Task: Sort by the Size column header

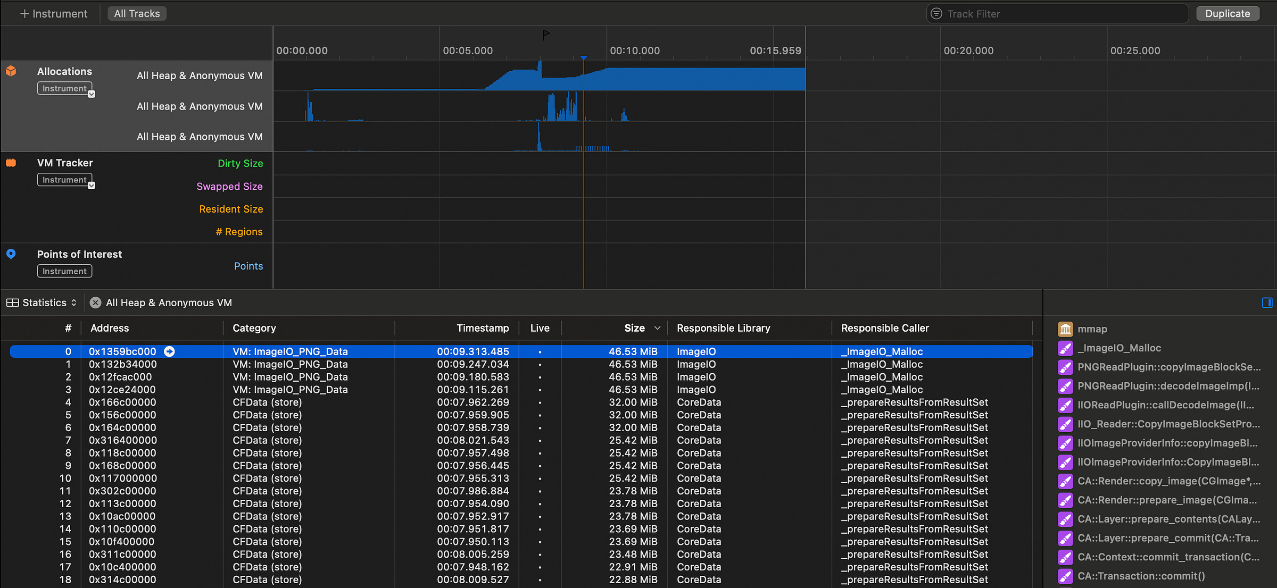Action: click(x=634, y=328)
